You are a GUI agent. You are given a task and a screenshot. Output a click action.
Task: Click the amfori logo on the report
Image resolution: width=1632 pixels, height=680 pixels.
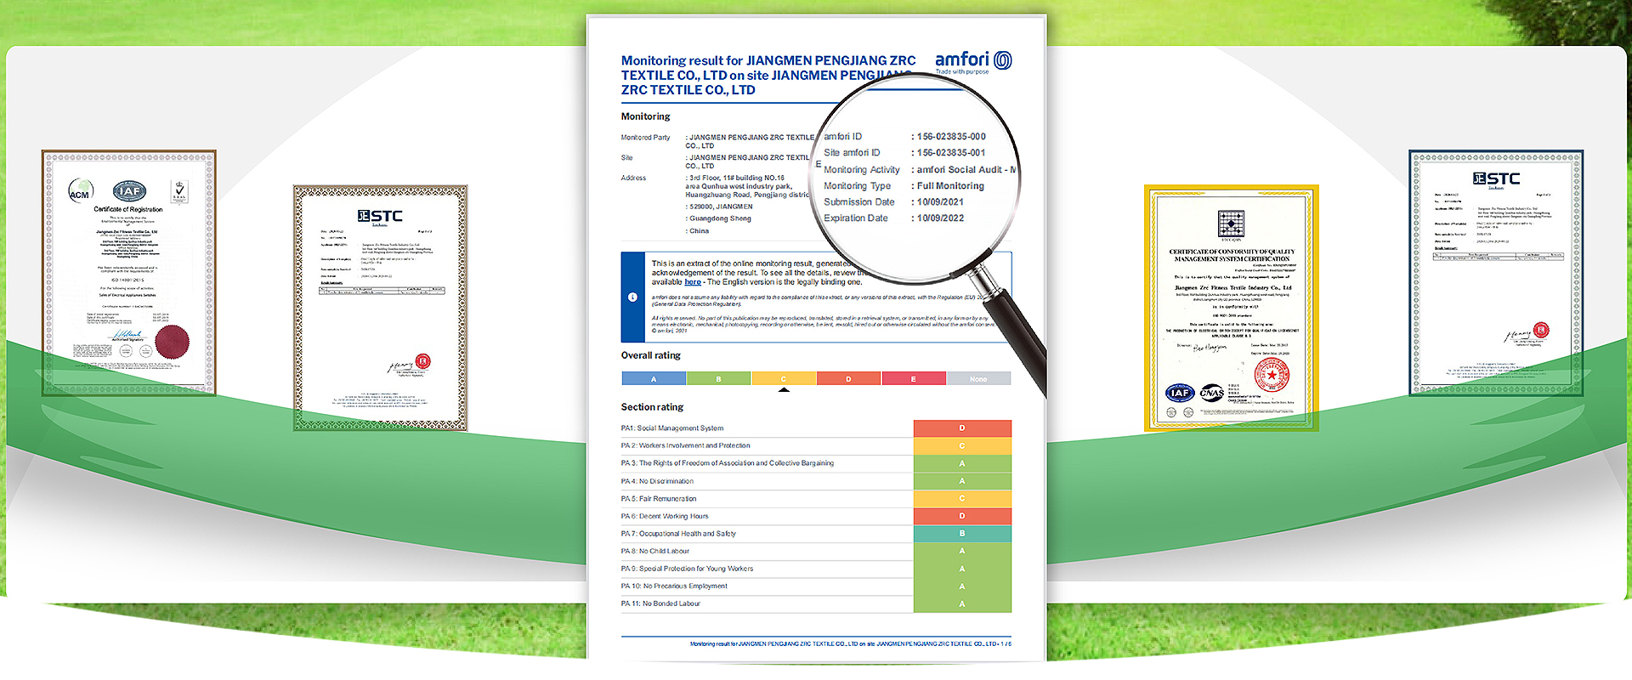coord(972,61)
